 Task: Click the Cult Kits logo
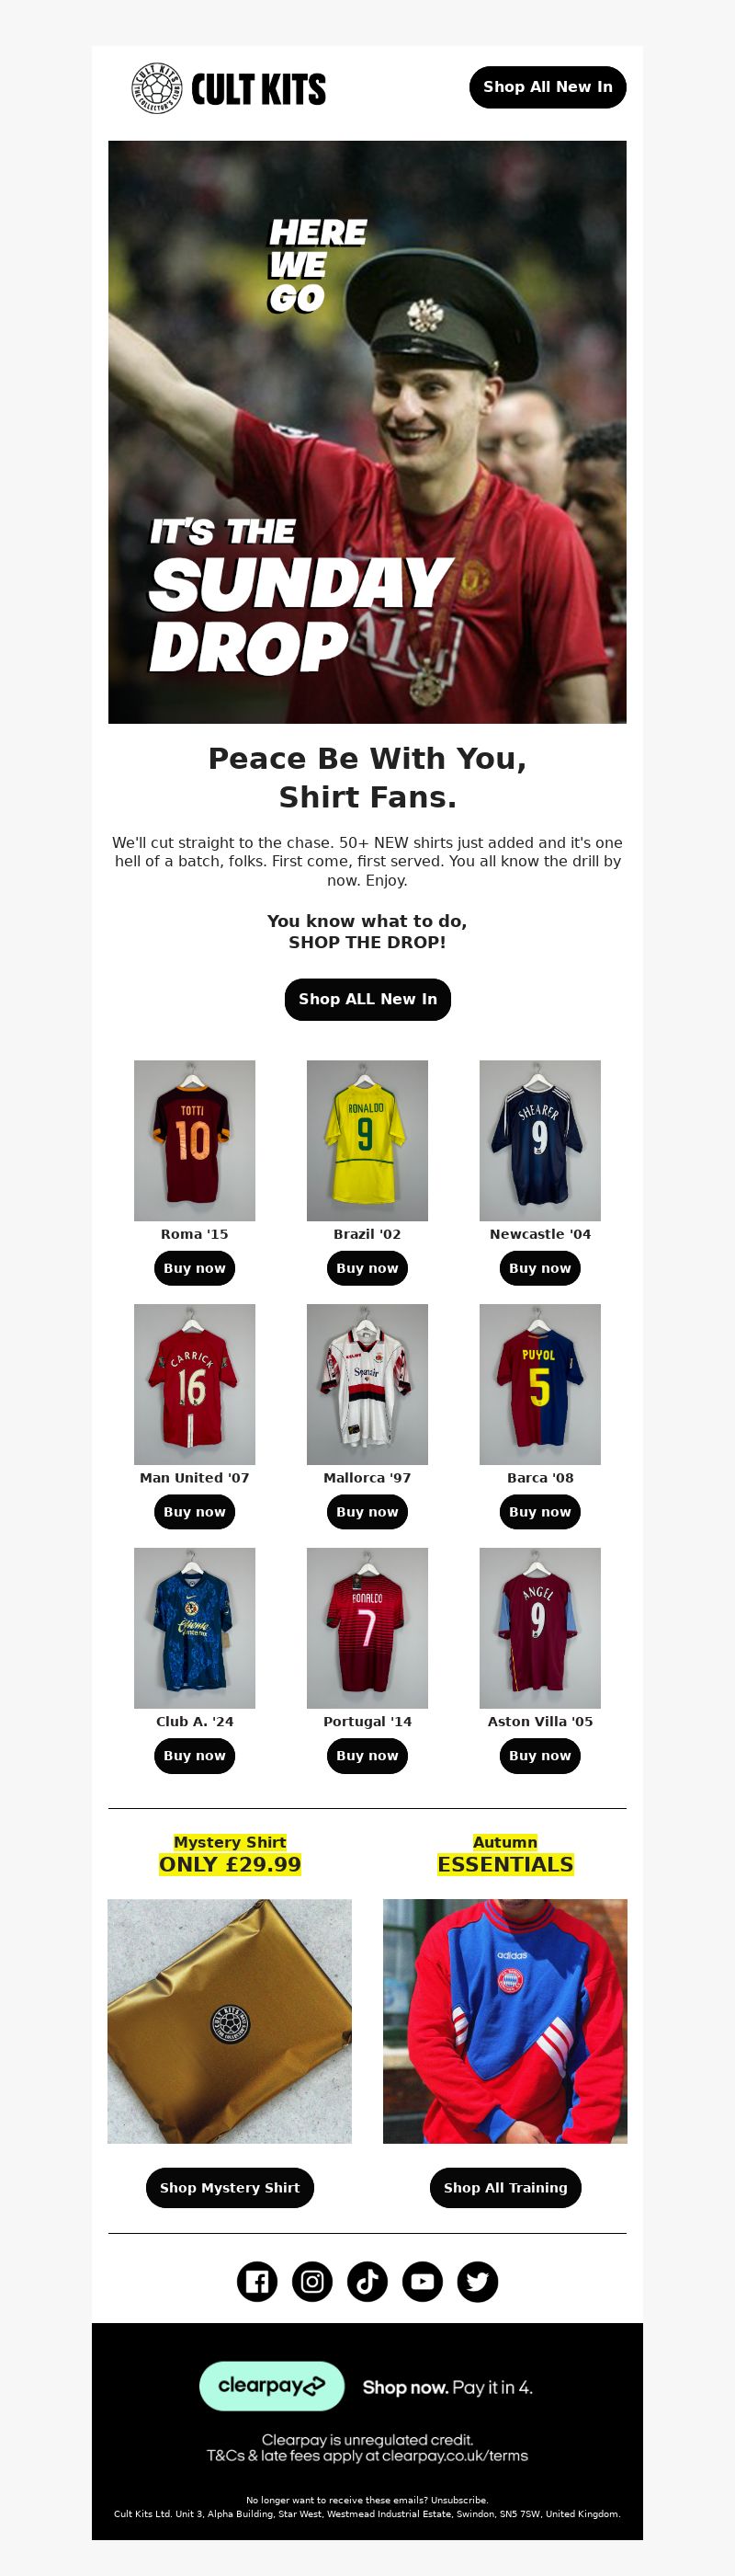[x=229, y=88]
